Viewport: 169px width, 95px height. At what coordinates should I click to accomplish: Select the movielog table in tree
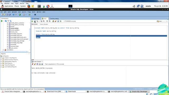point(13,45)
